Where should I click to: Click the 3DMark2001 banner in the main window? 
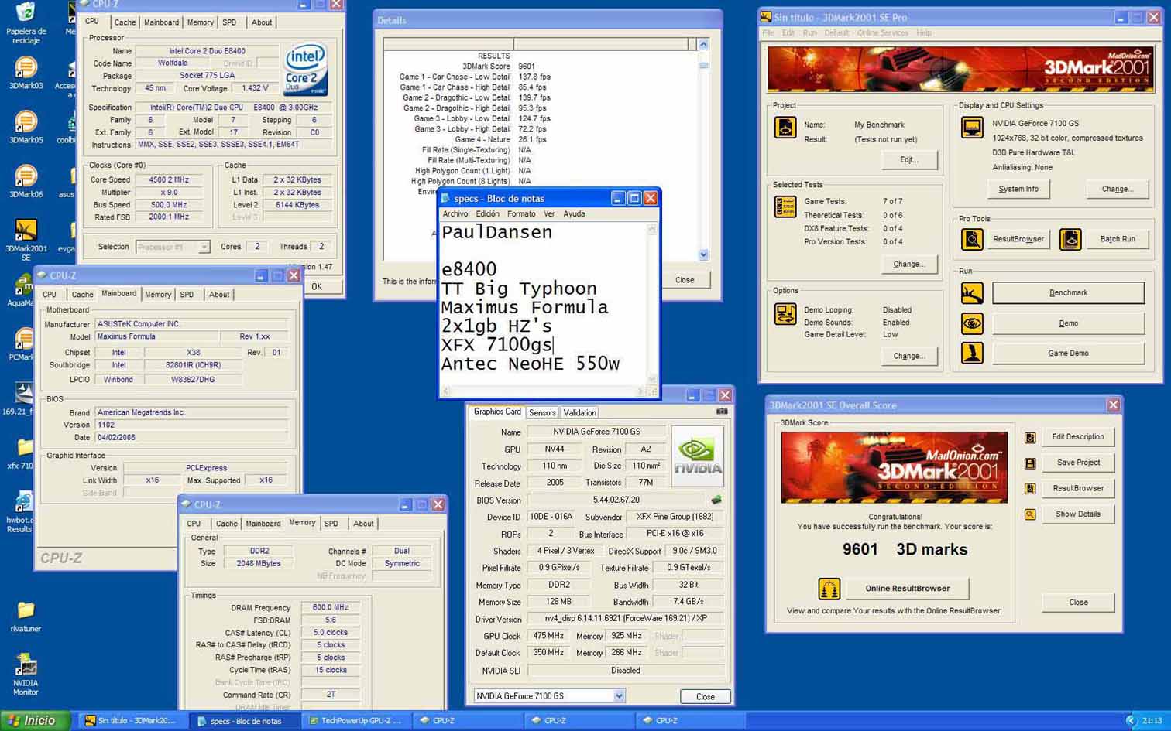point(960,69)
